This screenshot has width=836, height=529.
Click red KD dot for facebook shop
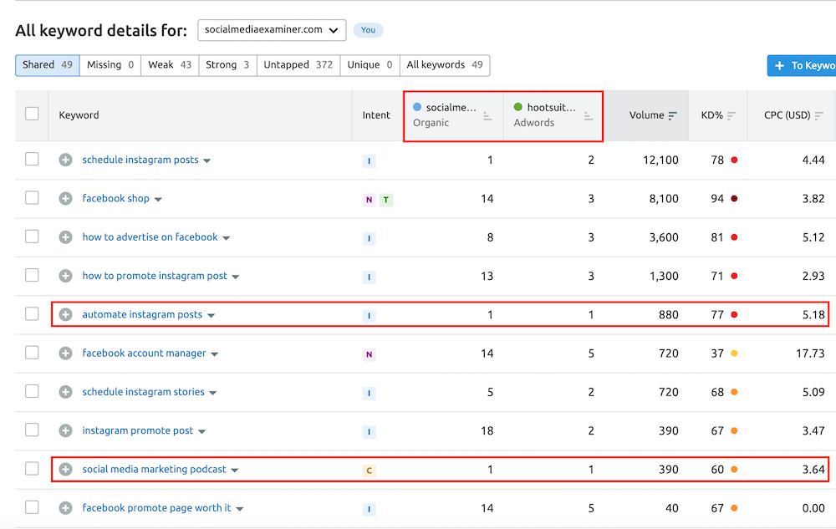[734, 199]
